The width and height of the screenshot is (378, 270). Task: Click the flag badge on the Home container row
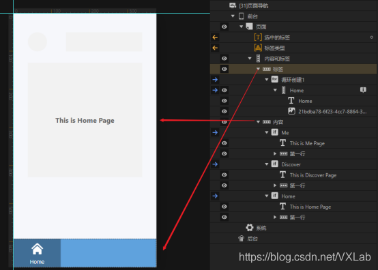coord(363,90)
